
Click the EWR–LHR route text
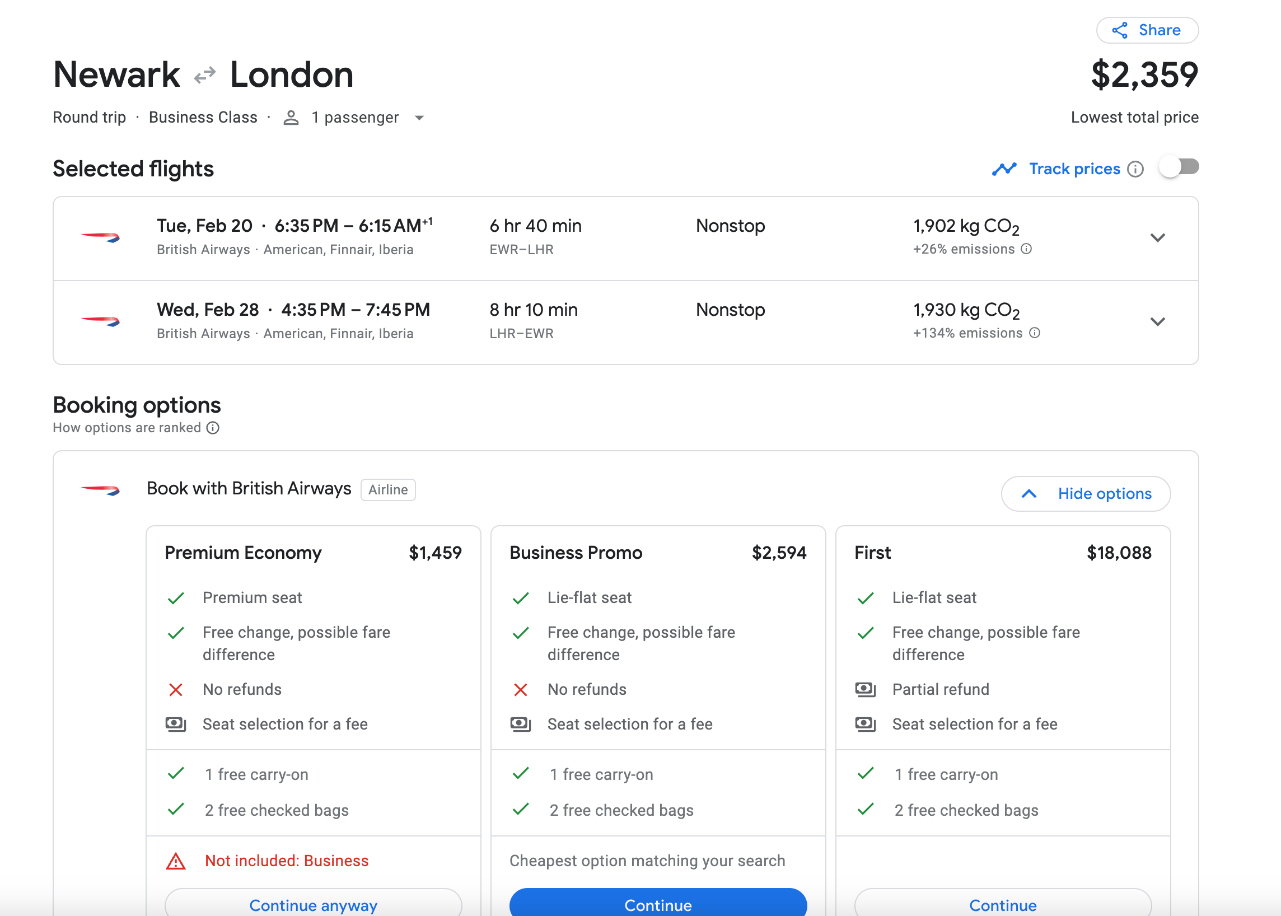click(x=521, y=249)
